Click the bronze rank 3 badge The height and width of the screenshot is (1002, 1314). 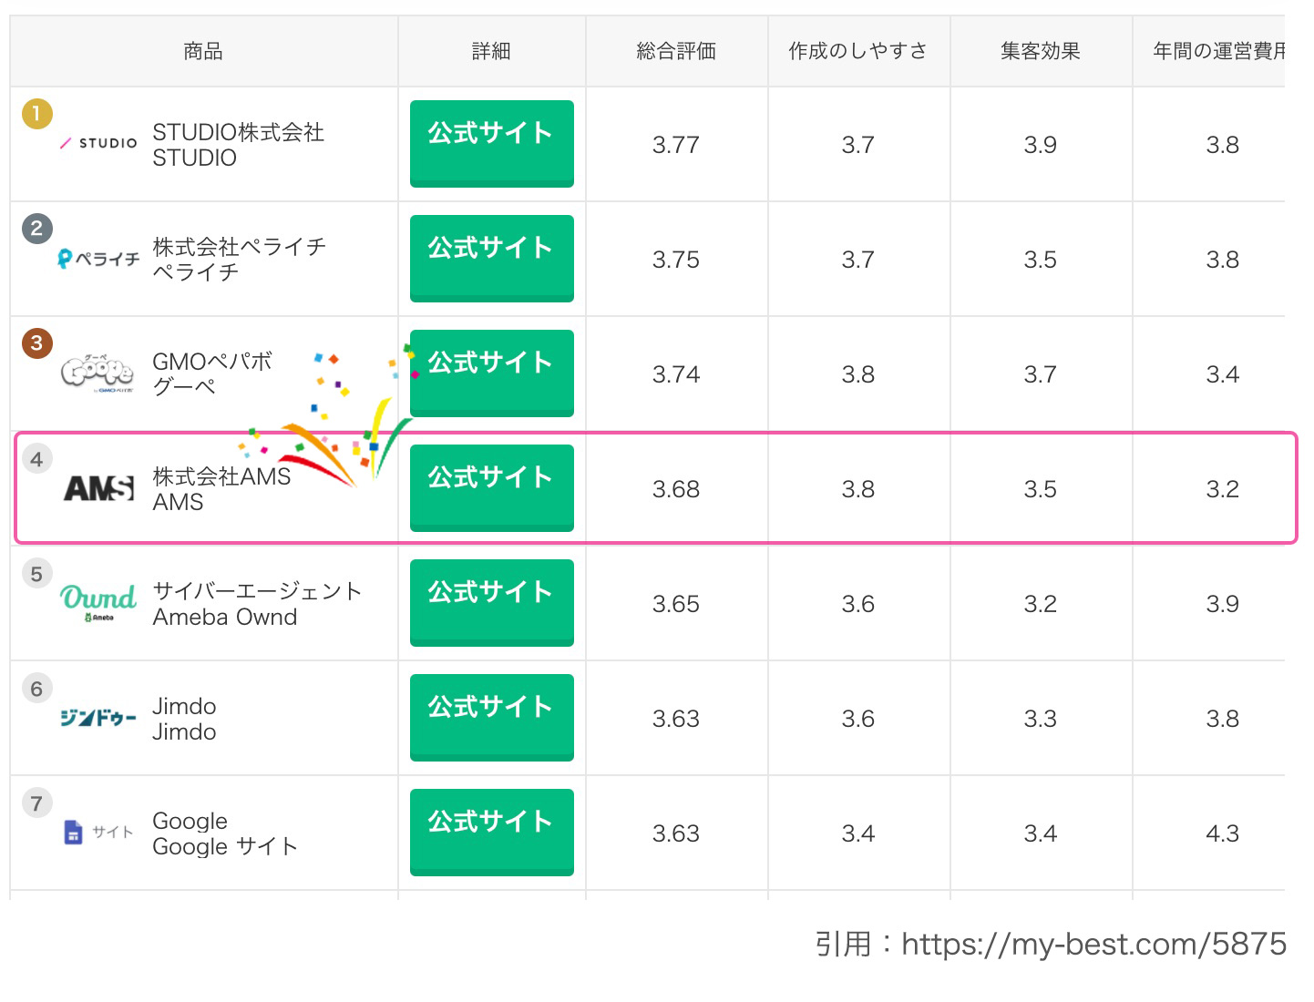37,343
